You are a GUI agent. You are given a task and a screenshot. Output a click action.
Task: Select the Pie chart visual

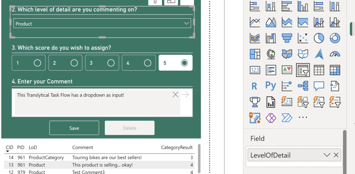(x=319, y=38)
